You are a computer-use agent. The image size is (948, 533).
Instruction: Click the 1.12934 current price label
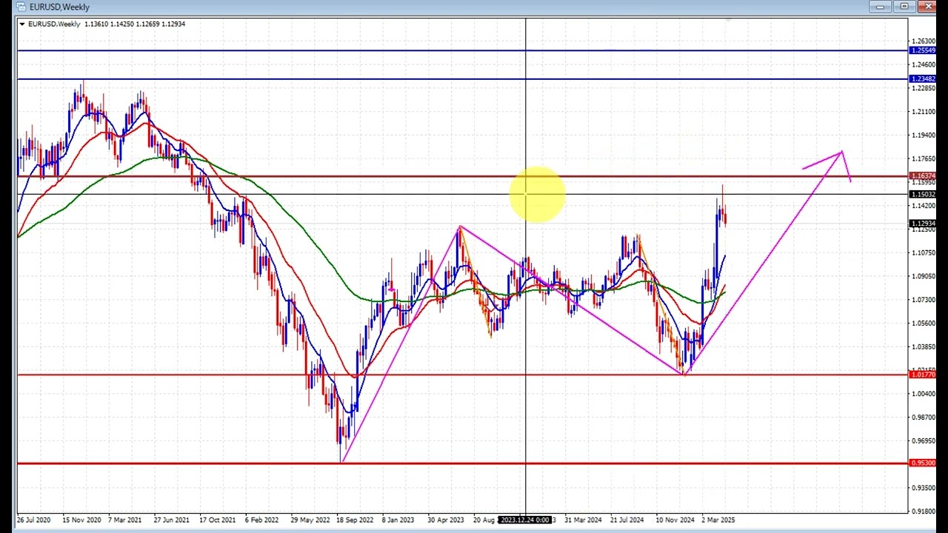point(923,224)
